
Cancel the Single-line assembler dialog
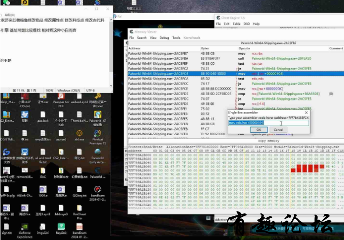[278, 129]
